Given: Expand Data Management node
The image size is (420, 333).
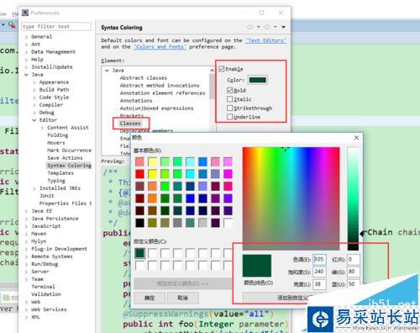Looking at the screenshot, I should point(26,52).
